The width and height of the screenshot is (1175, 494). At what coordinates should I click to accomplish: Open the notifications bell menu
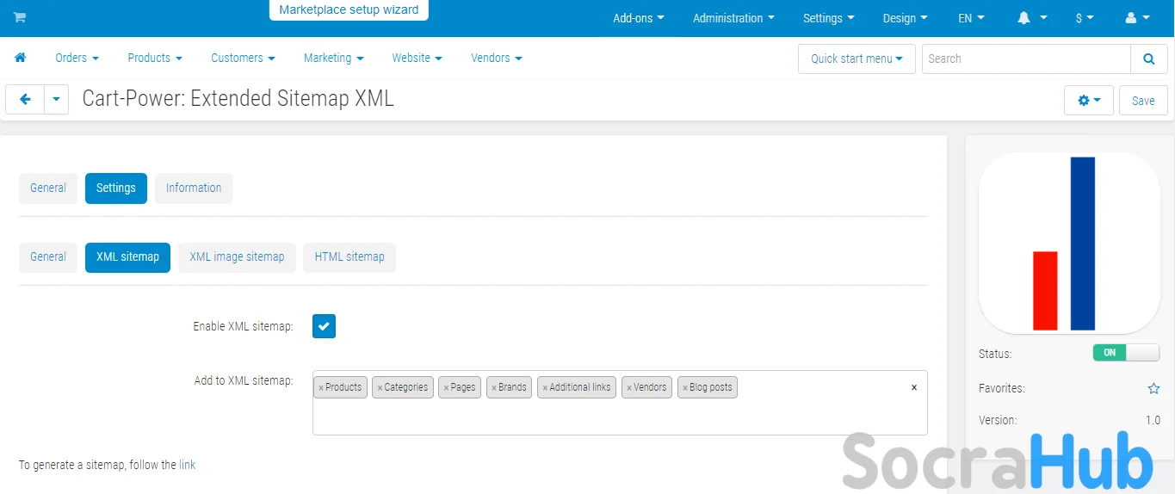(x=1032, y=18)
